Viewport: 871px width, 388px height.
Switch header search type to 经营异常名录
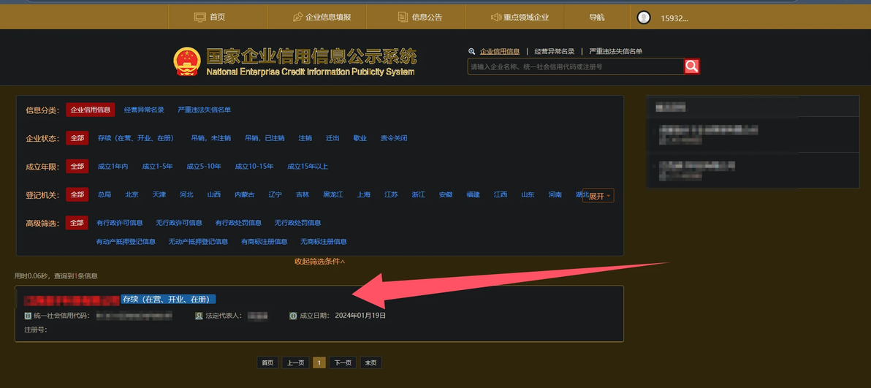(555, 51)
